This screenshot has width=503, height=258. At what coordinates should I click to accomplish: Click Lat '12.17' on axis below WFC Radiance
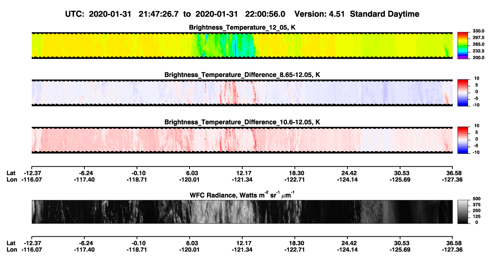(x=242, y=243)
